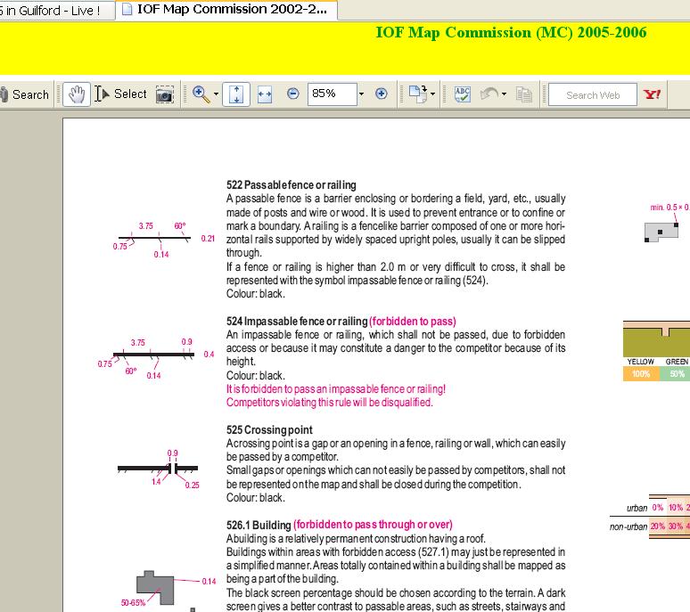Click the rotate pages icon
The width and height of the screenshot is (690, 612).
click(417, 94)
